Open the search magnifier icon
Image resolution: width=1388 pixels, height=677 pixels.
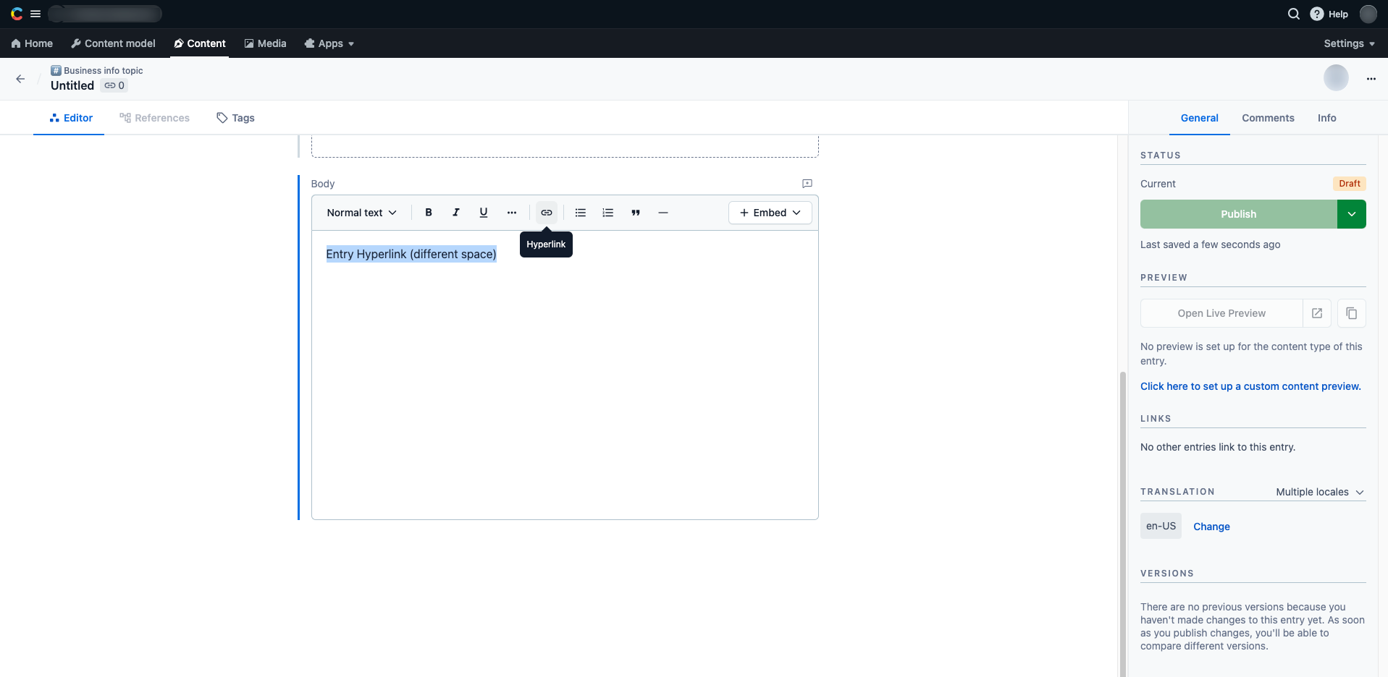tap(1294, 14)
